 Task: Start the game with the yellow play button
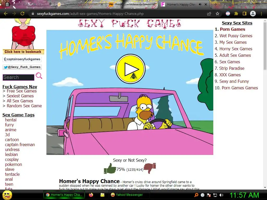pyautogui.click(x=130, y=69)
